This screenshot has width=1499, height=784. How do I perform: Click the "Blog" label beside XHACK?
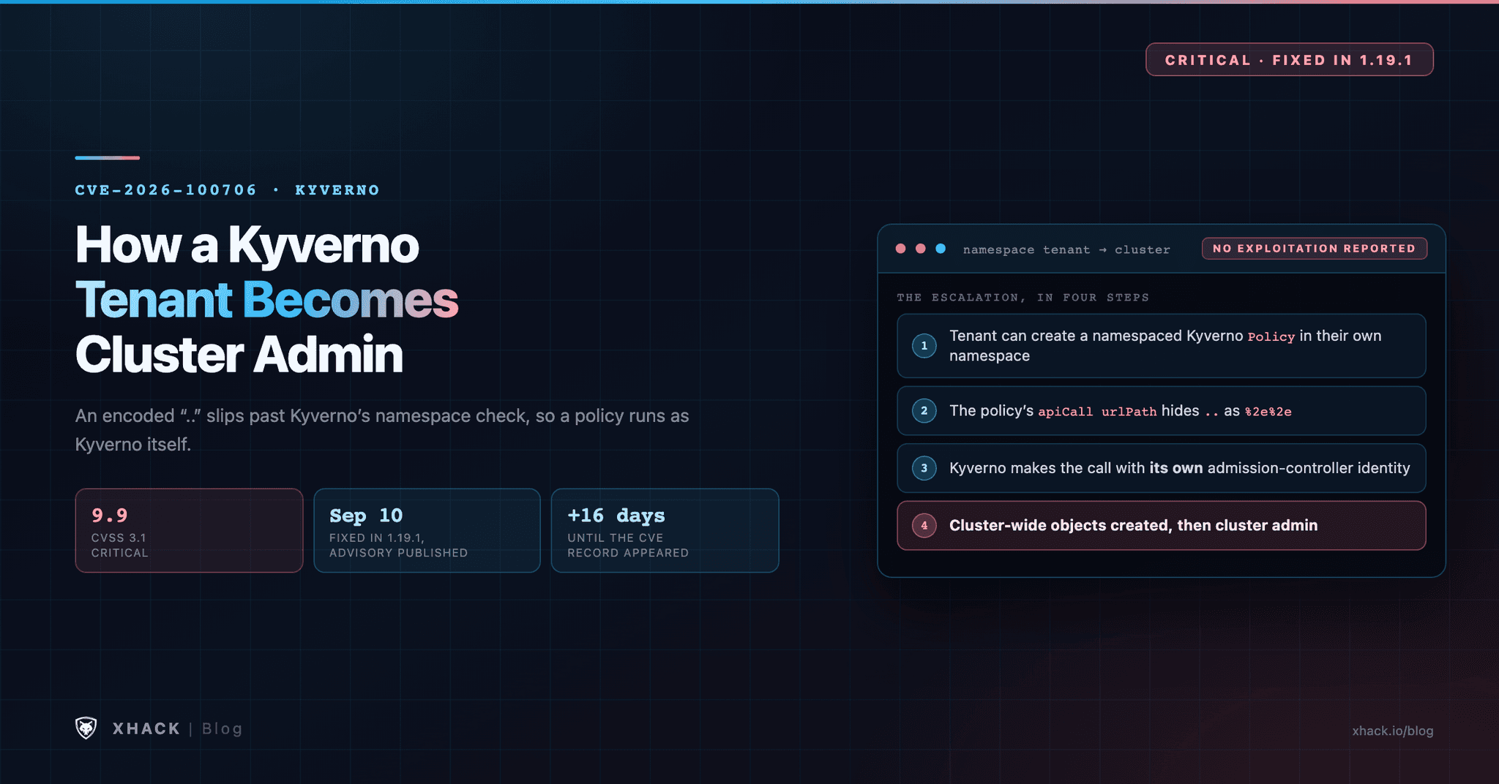(x=222, y=728)
